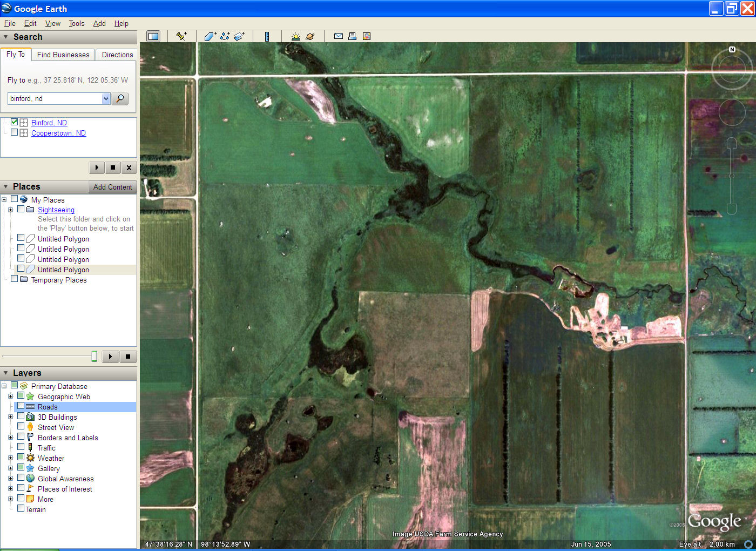The width and height of the screenshot is (756, 551).
Task: Click the Add Placemark toolbar icon
Action: [x=181, y=36]
